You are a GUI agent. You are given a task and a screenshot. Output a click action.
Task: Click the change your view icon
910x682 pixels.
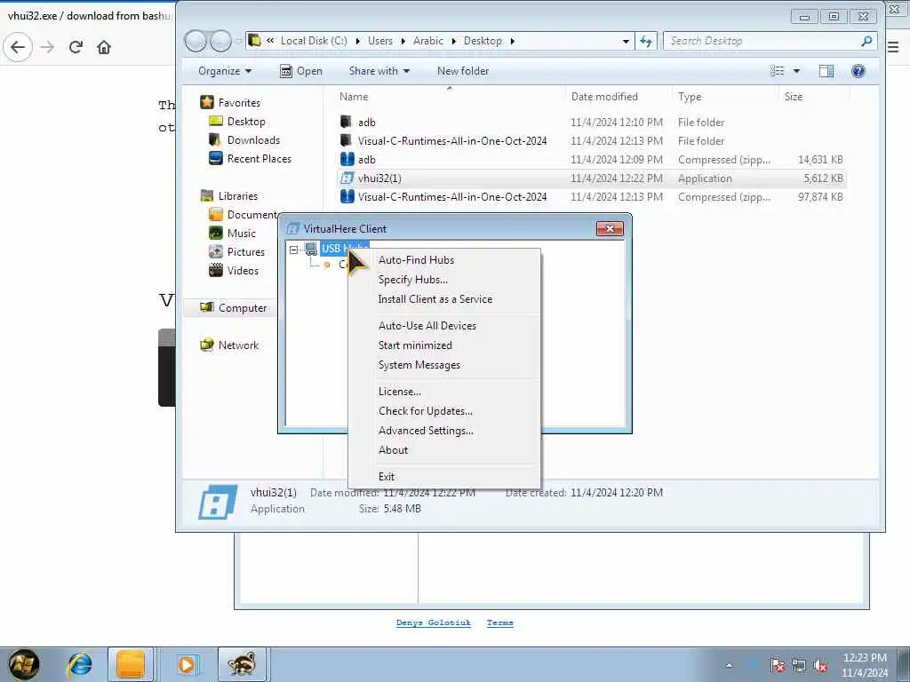coord(777,71)
